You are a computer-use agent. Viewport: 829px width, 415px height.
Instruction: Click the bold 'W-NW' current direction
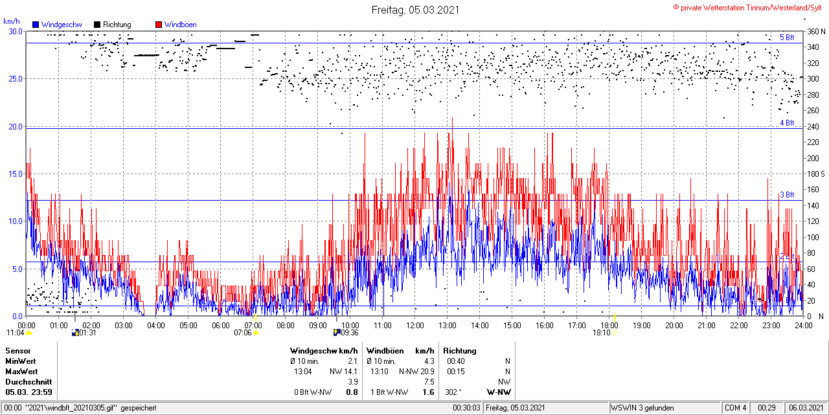point(499,392)
